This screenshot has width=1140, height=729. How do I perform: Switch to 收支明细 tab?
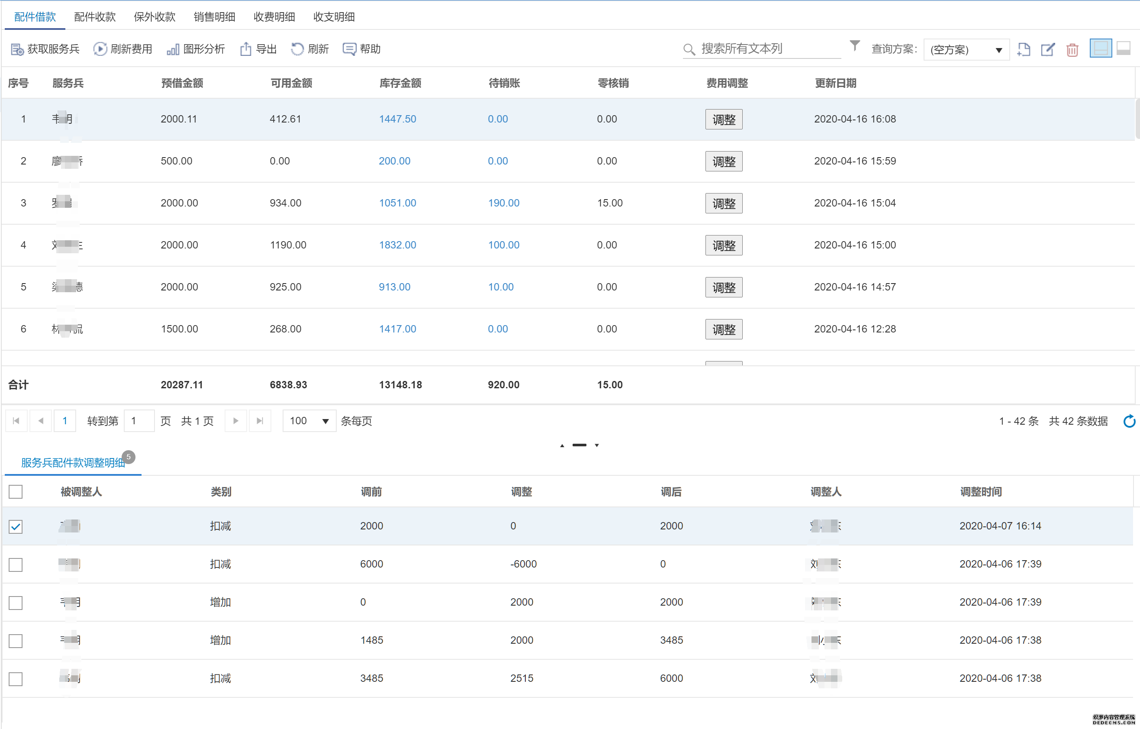click(x=334, y=17)
